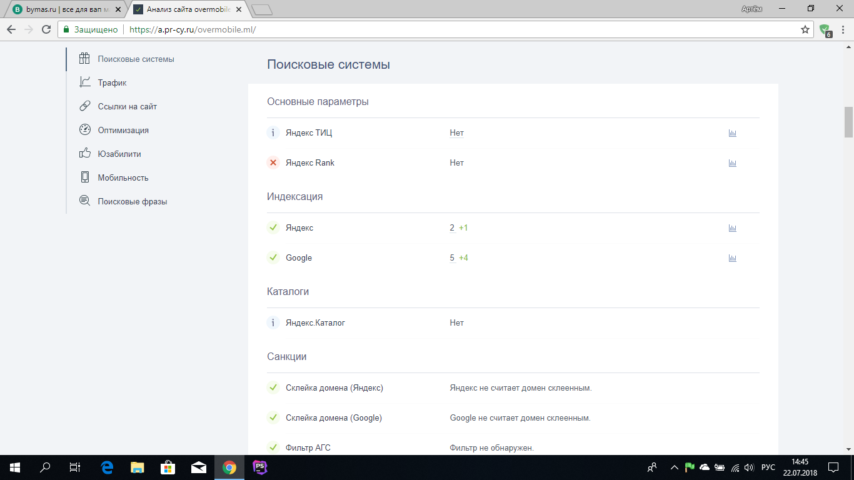Open PhpStorm from the taskbar

click(260, 467)
